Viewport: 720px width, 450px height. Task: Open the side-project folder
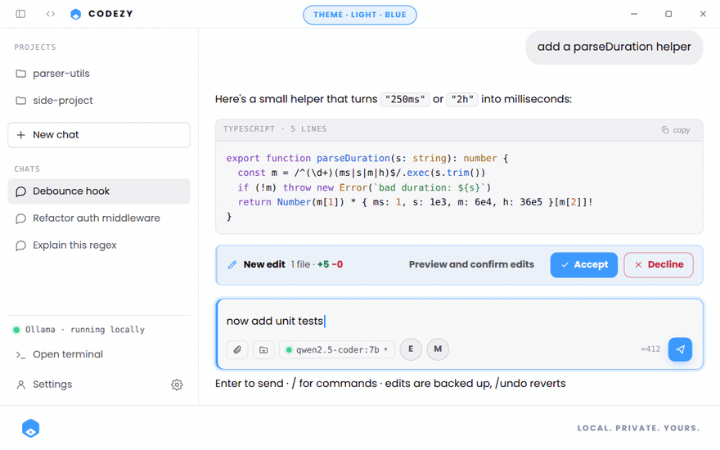[x=99, y=100]
